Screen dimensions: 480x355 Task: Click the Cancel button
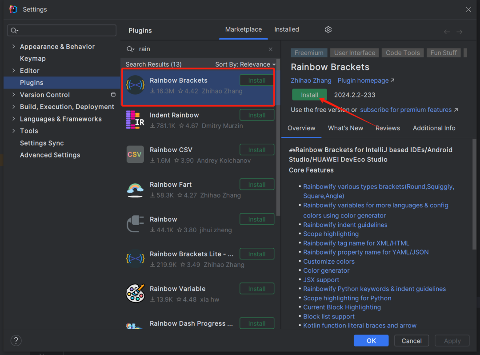tap(412, 341)
